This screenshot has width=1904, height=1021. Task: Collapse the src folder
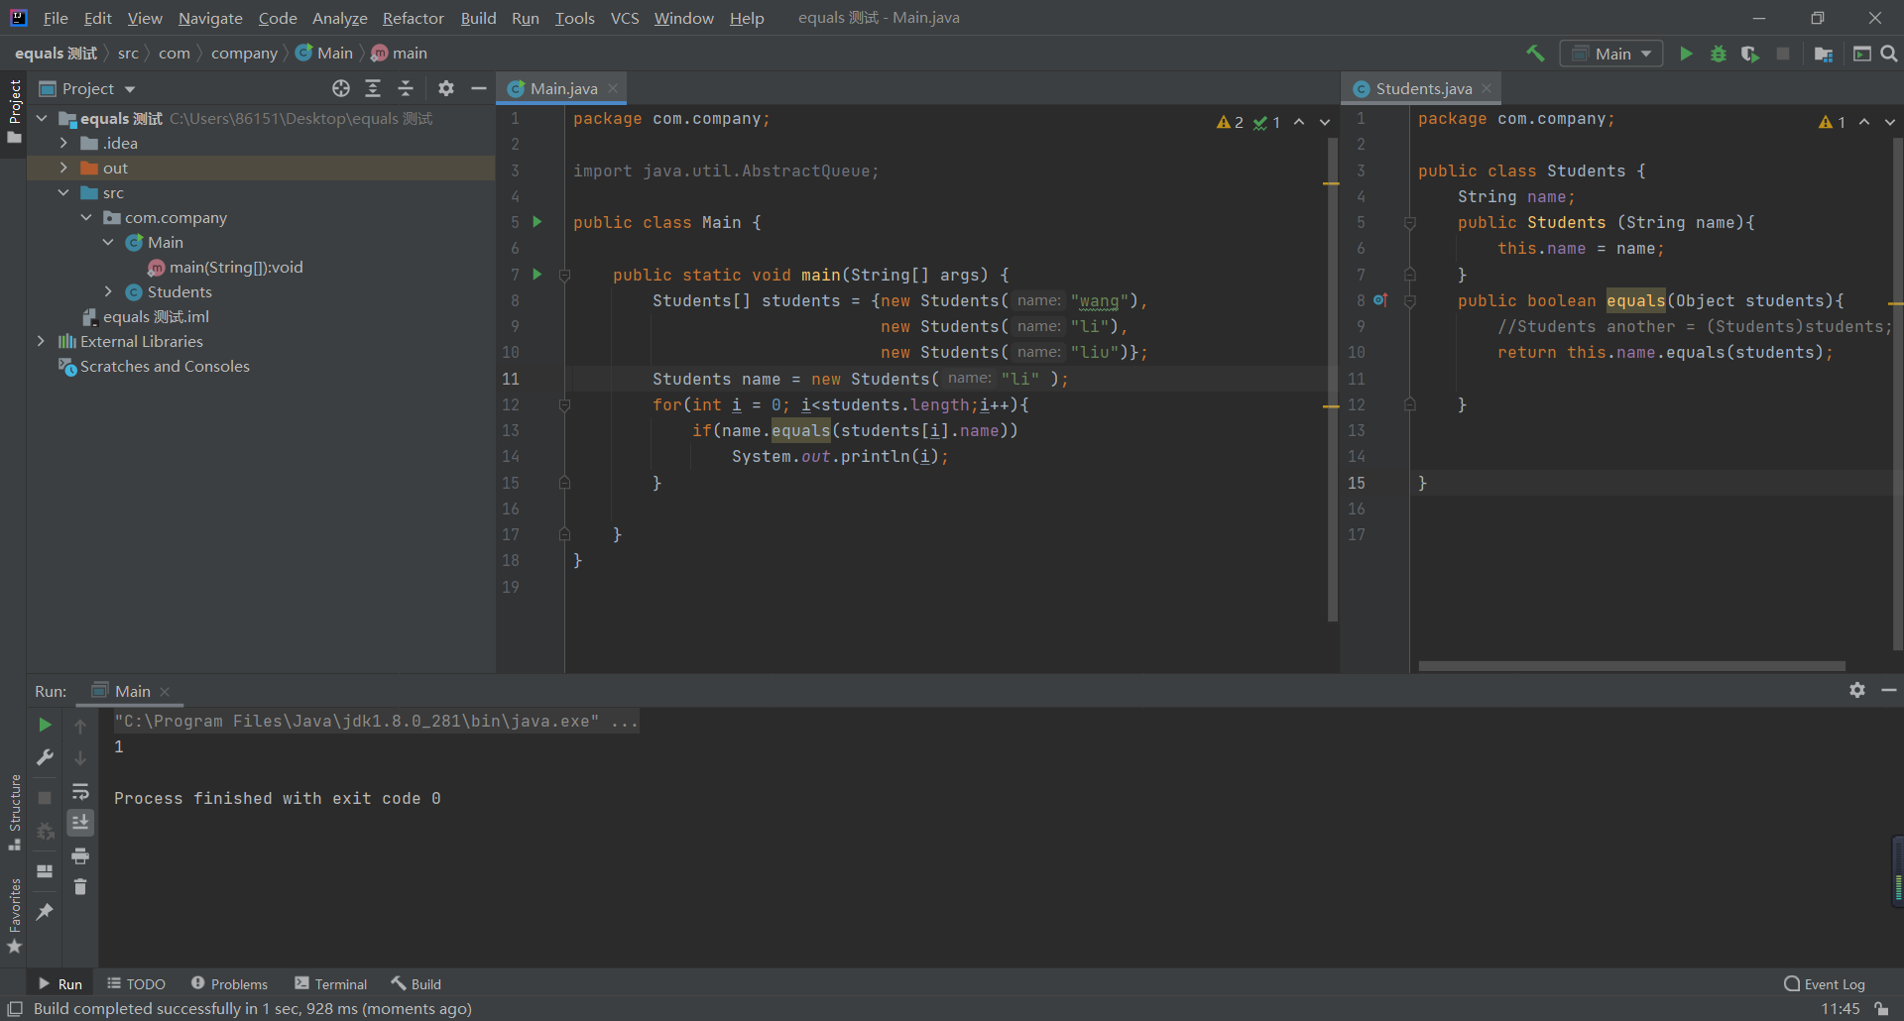(63, 192)
